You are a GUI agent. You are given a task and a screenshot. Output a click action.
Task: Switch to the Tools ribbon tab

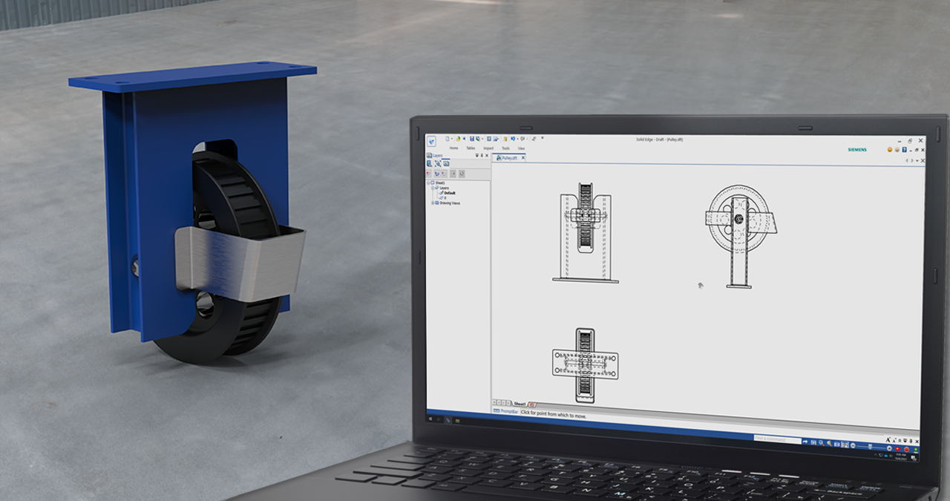[x=505, y=148]
